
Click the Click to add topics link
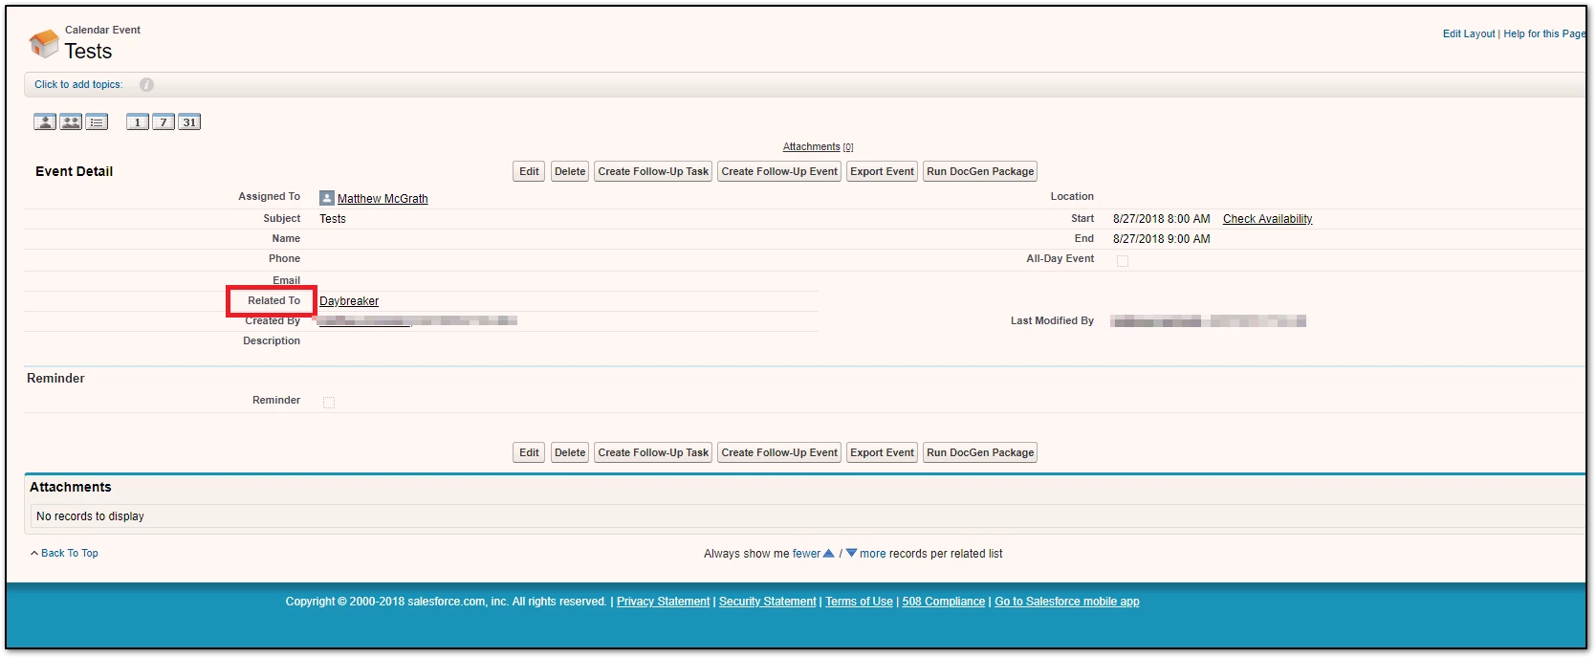[x=78, y=84]
